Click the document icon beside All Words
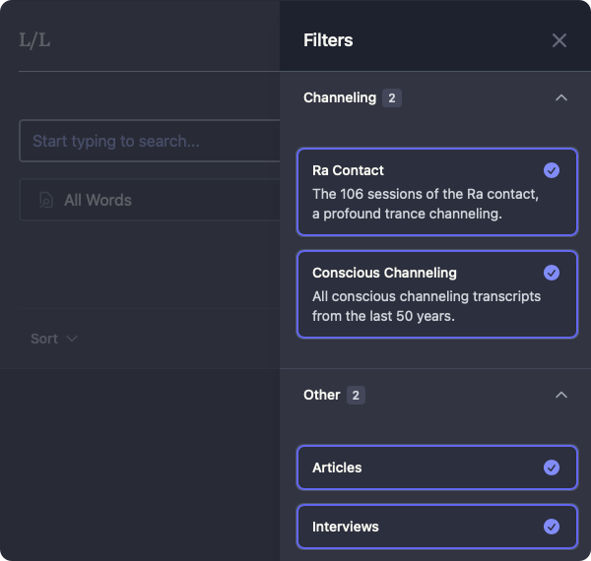The width and height of the screenshot is (591, 561). coord(45,200)
